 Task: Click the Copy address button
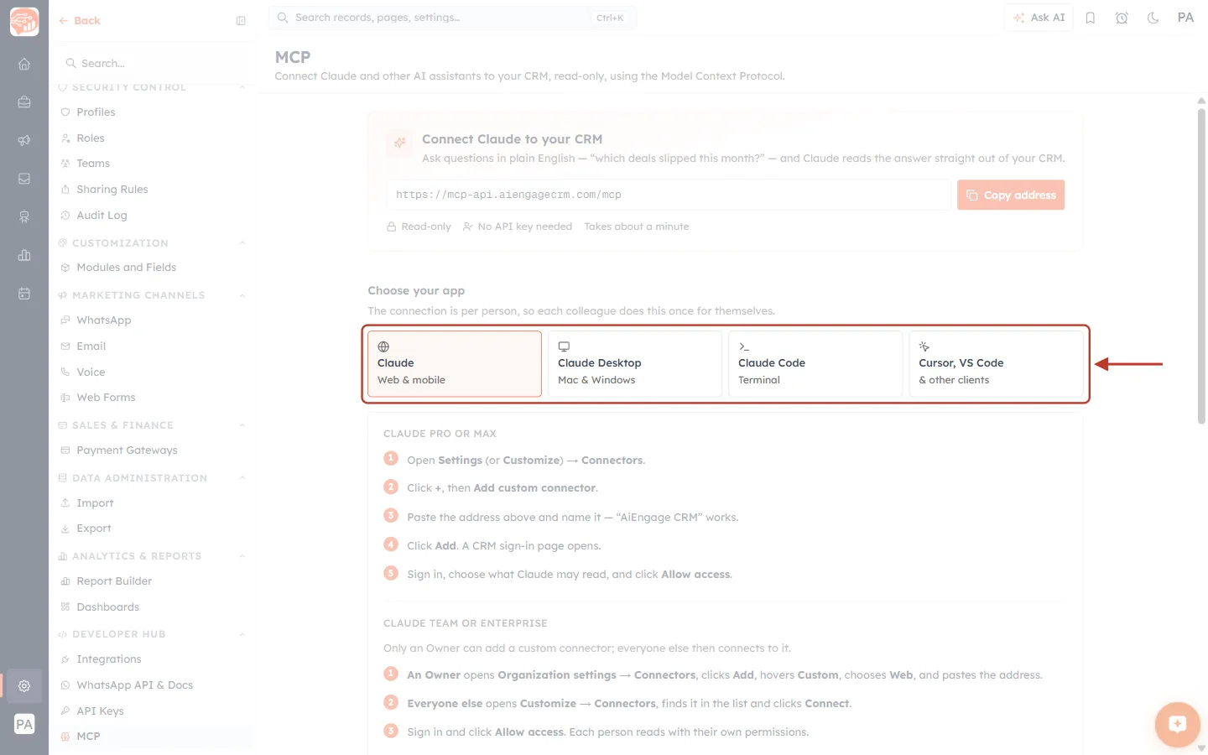coord(1011,195)
